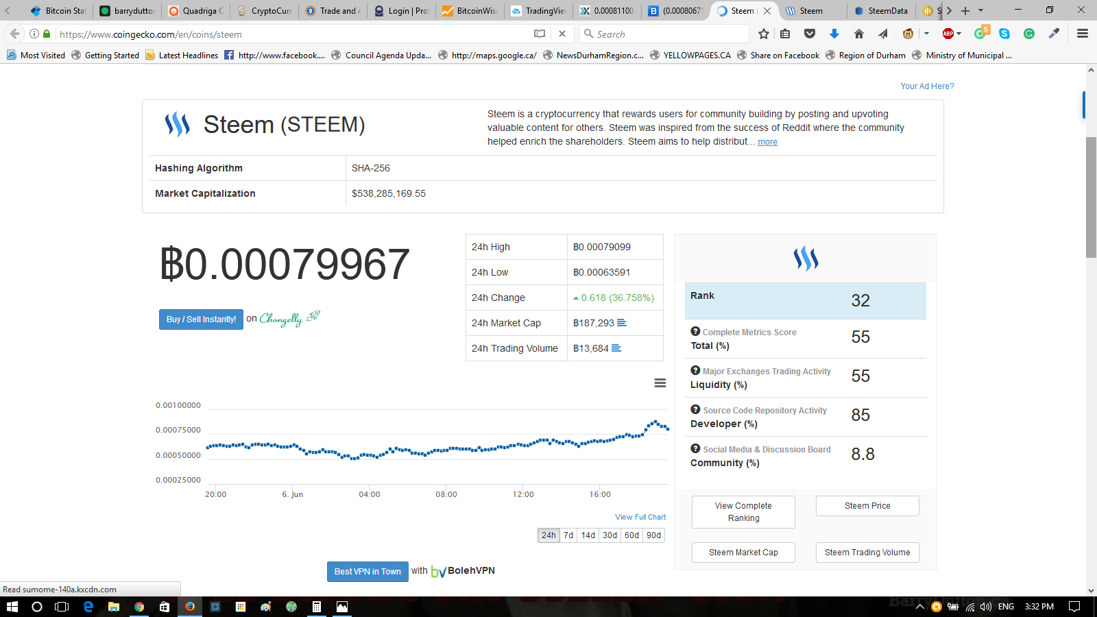Open a new tab with plus button
Image resolution: width=1097 pixels, height=617 pixels.
pos(965,11)
